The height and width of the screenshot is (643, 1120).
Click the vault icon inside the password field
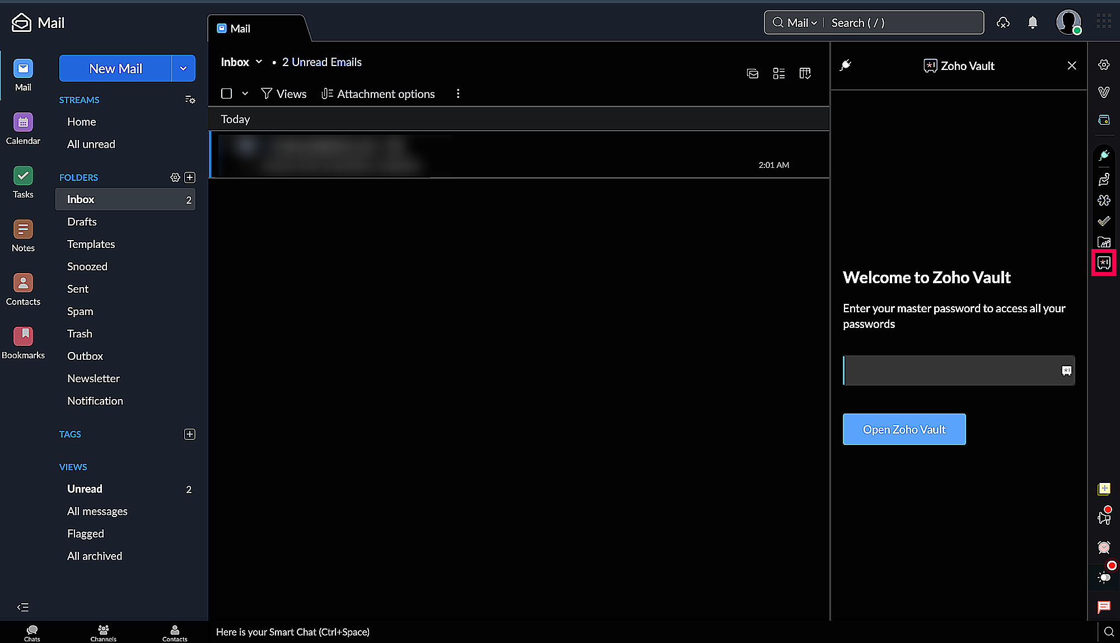[x=1066, y=370]
